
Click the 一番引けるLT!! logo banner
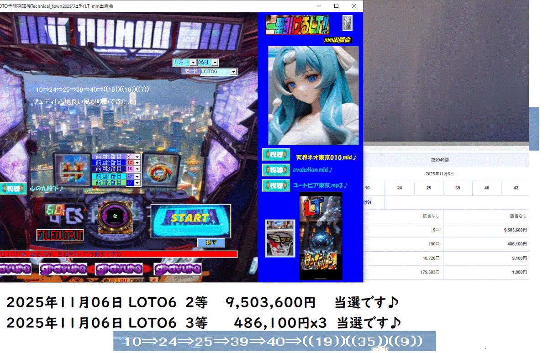click(x=297, y=25)
